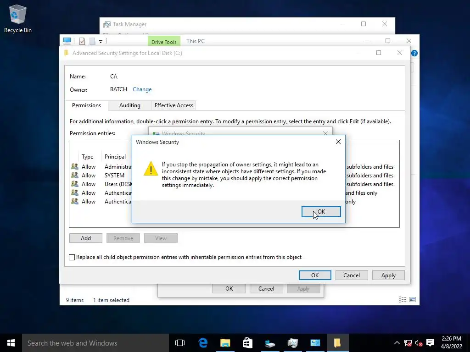This screenshot has height=352, width=470.
Task: Expand the Customize Quick Access Toolbar dropdown
Action: [x=101, y=41]
